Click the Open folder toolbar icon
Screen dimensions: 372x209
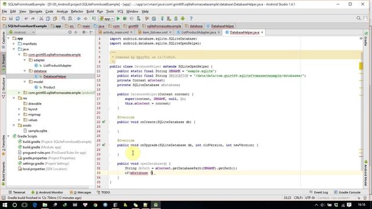pyautogui.click(x=4, y=19)
